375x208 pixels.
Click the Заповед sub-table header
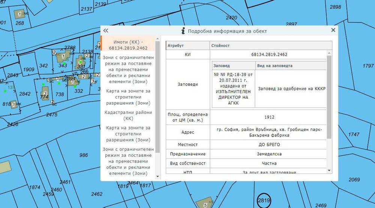pos(233,65)
